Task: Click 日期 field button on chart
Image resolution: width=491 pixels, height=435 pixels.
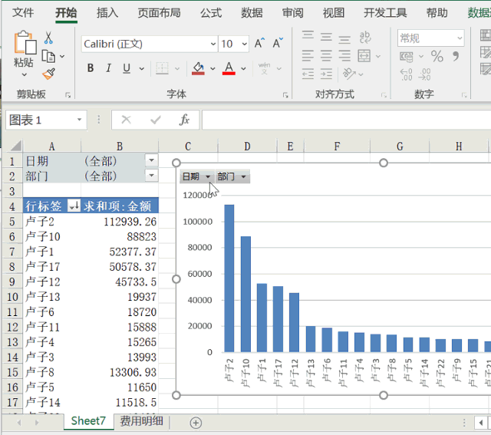Action: (197, 176)
